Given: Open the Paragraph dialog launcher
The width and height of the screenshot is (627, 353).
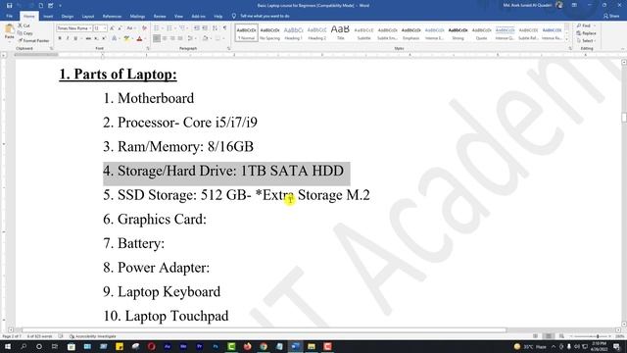Looking at the screenshot, I should click(x=228, y=48).
